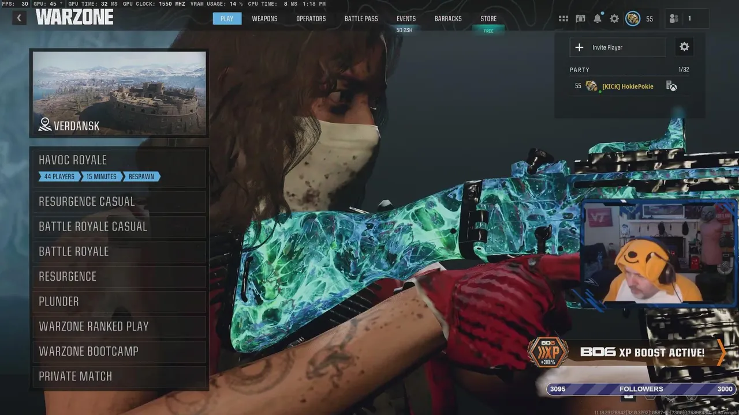The width and height of the screenshot is (739, 415).
Task: Open settings gear in the top header
Action: [x=614, y=18]
